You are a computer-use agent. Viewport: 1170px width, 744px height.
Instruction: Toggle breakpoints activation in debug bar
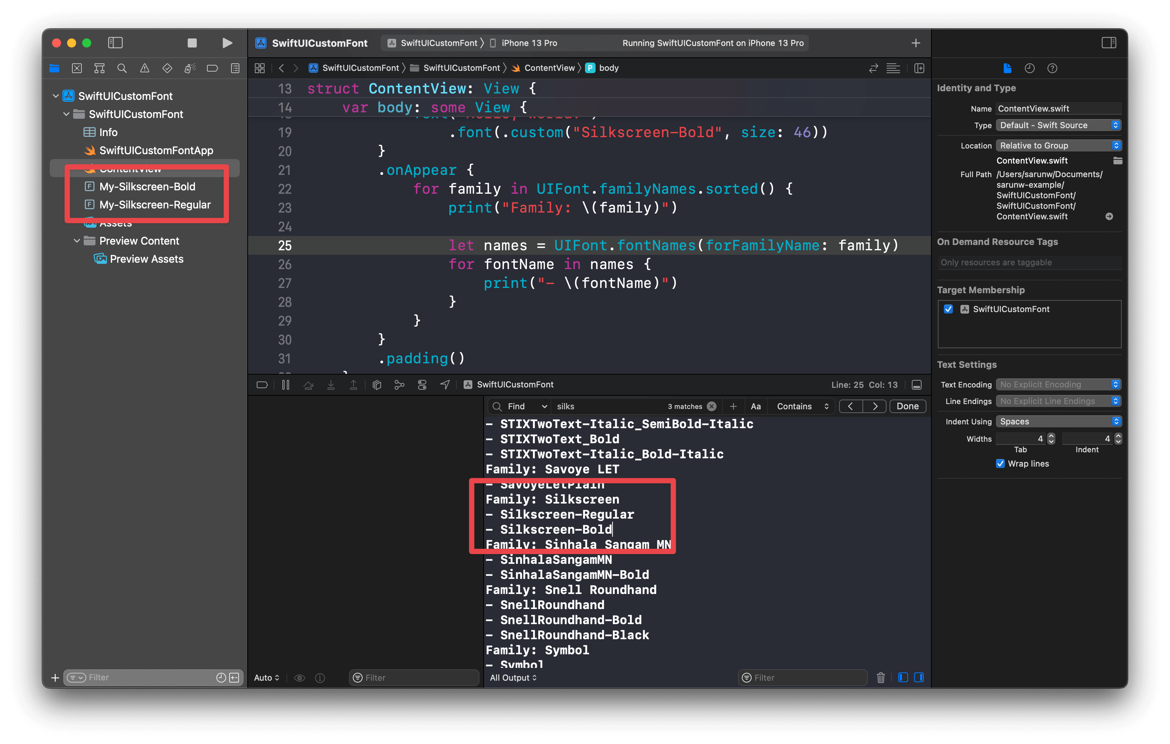click(262, 385)
